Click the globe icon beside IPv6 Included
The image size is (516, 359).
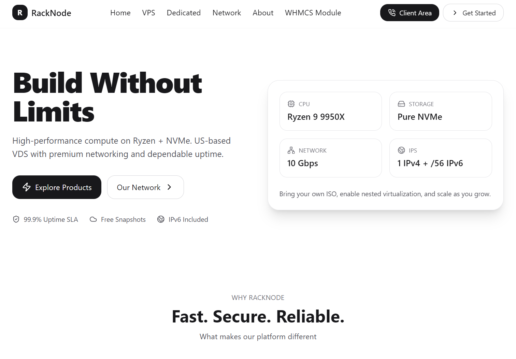pyautogui.click(x=161, y=219)
